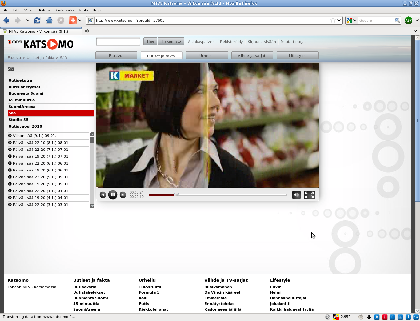
Task: Open the Bookmarks menu
Action: coord(64,10)
